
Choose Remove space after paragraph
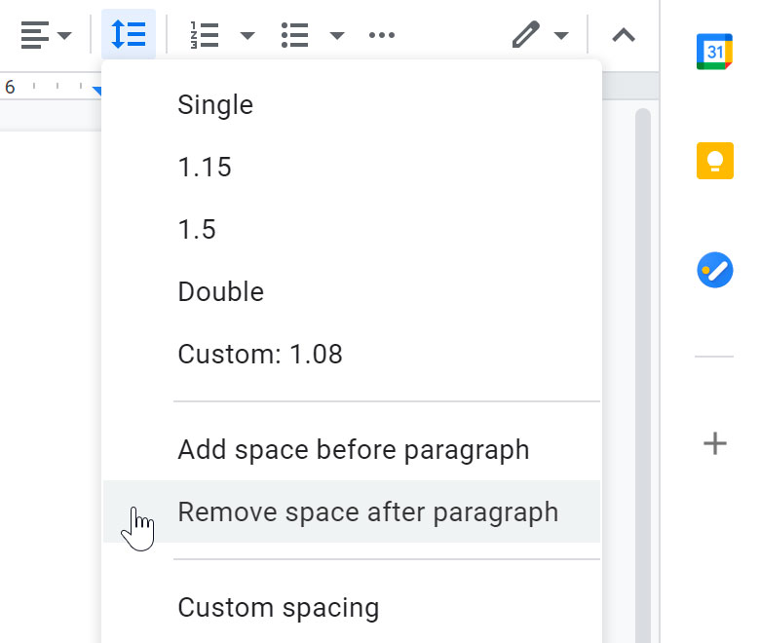click(x=352, y=511)
